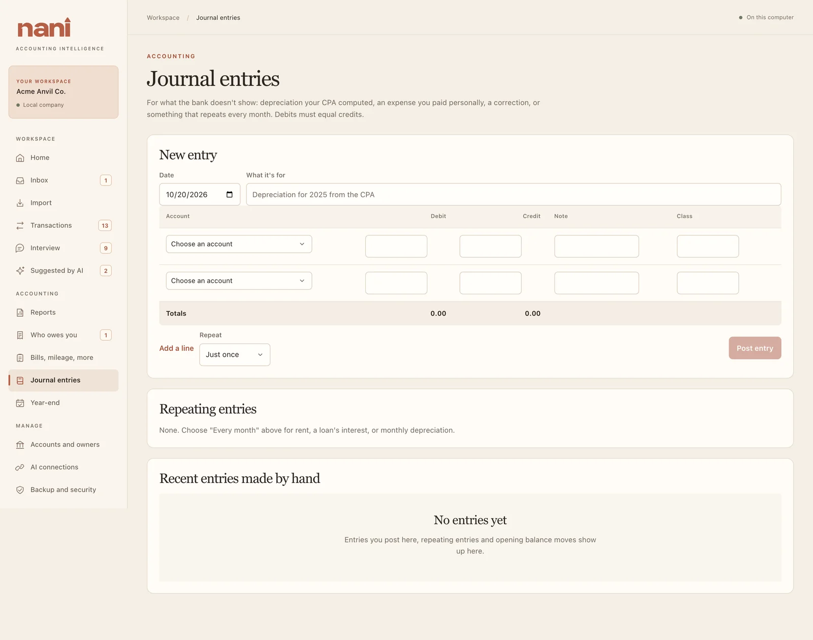Click the What it's for description field
813x640 pixels.
(513, 195)
